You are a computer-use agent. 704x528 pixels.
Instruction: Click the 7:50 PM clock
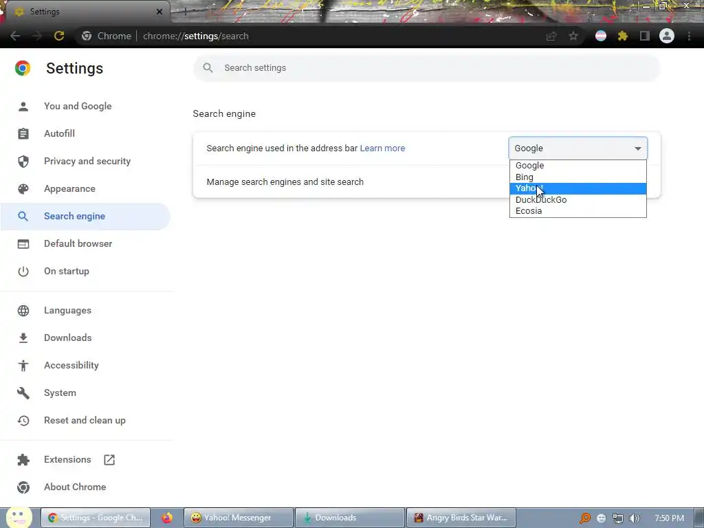pyautogui.click(x=670, y=518)
